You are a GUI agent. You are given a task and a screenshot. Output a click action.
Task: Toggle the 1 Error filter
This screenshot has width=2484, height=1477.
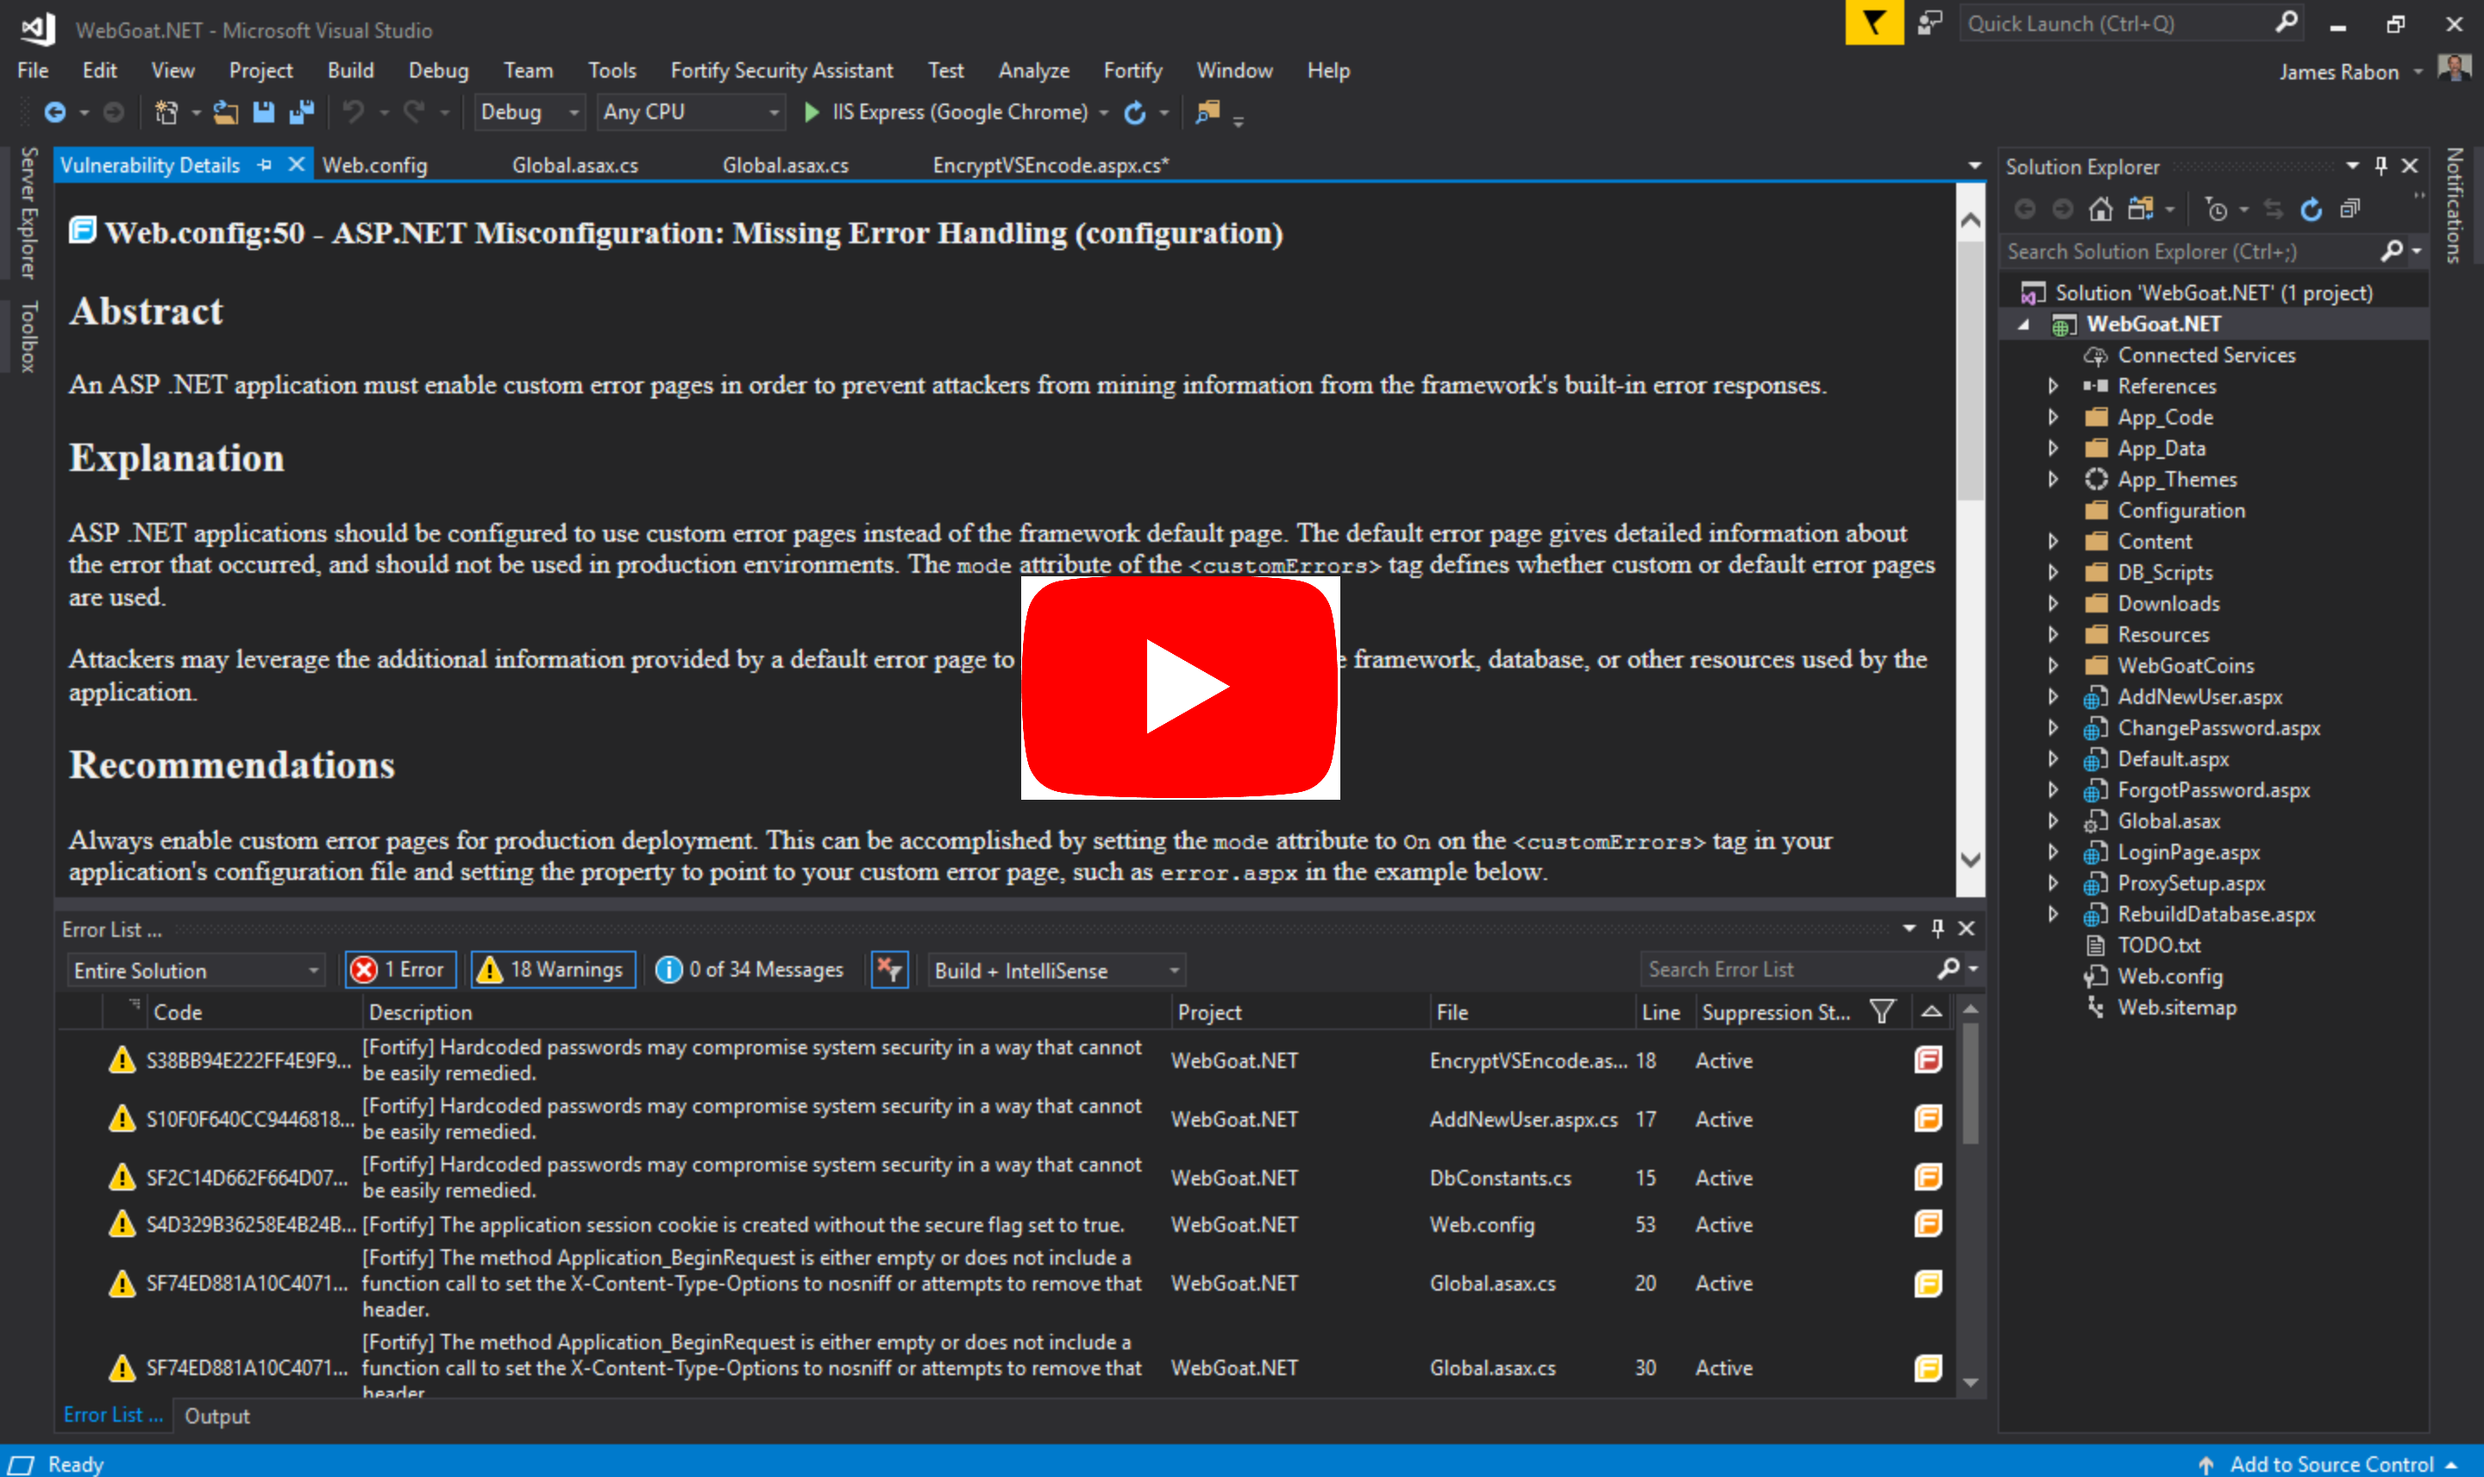coord(401,970)
